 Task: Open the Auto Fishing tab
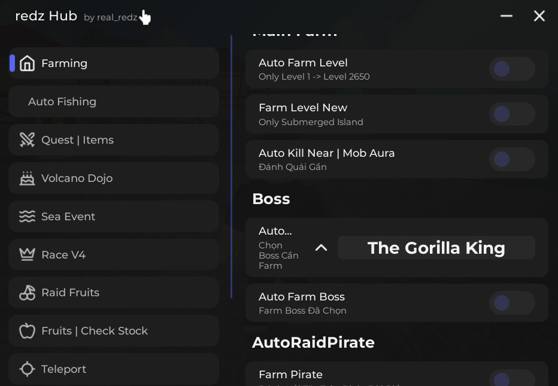pos(114,101)
